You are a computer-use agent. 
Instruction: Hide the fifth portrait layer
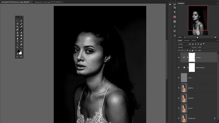[179, 98]
